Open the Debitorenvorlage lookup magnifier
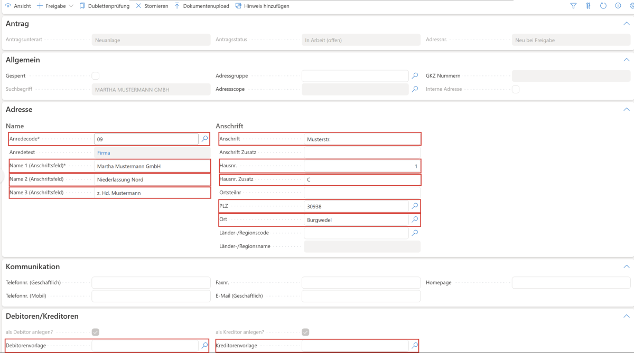634x353 pixels. tap(204, 346)
